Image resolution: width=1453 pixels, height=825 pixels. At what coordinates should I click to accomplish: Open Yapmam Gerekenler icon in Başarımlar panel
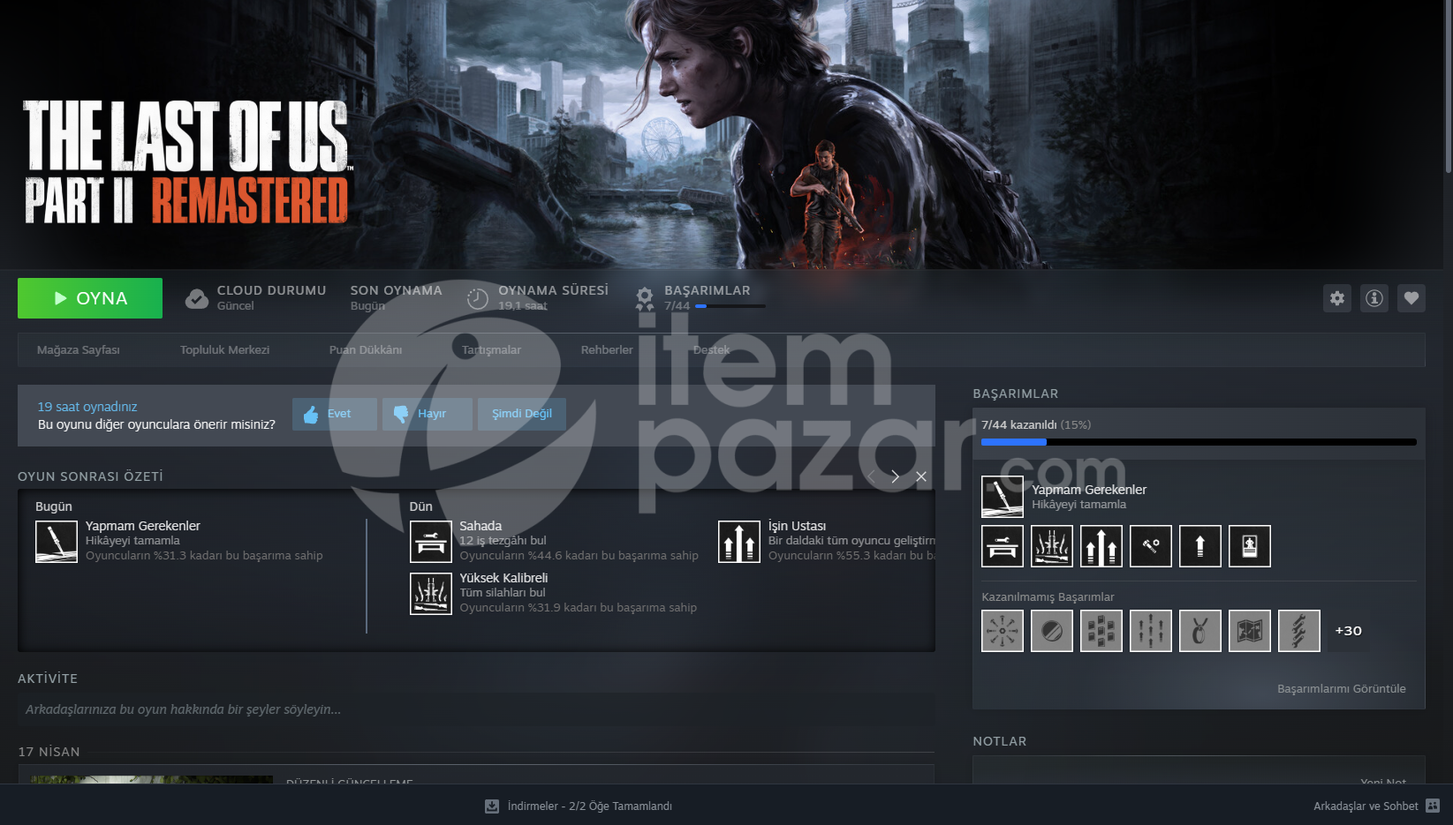pos(1003,497)
